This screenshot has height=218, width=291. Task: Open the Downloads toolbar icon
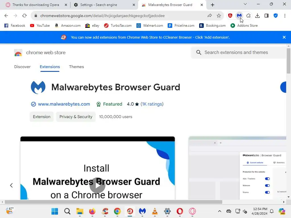[x=257, y=16]
